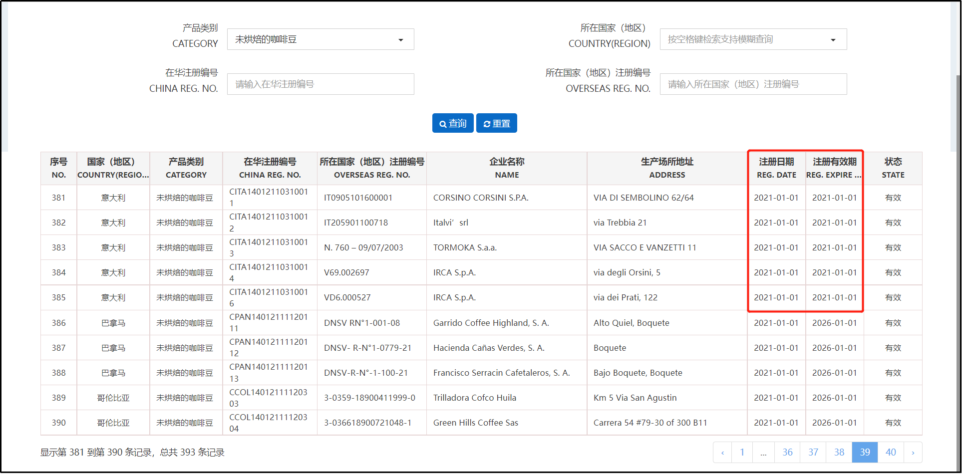Click address Carrera 54 #79-30 of 300 B11

click(x=650, y=423)
